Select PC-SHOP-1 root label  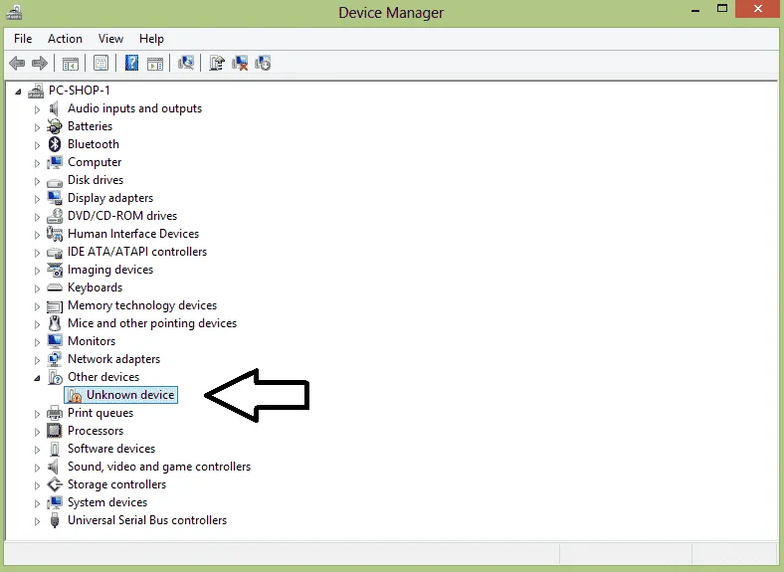(79, 90)
